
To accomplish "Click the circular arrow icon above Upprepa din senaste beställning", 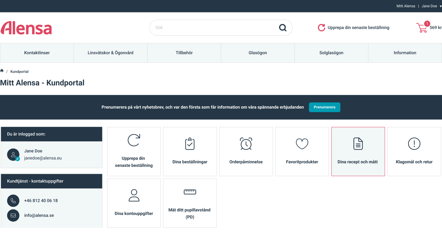I will pos(134,140).
